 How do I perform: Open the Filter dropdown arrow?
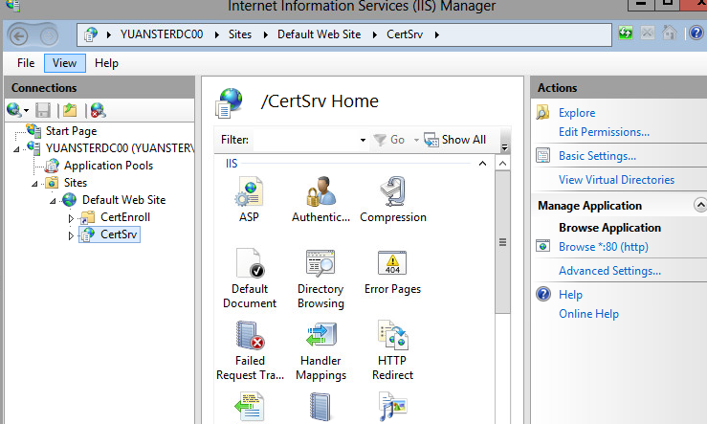click(363, 140)
